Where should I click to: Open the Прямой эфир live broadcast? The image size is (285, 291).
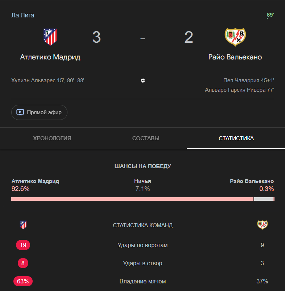coord(40,112)
